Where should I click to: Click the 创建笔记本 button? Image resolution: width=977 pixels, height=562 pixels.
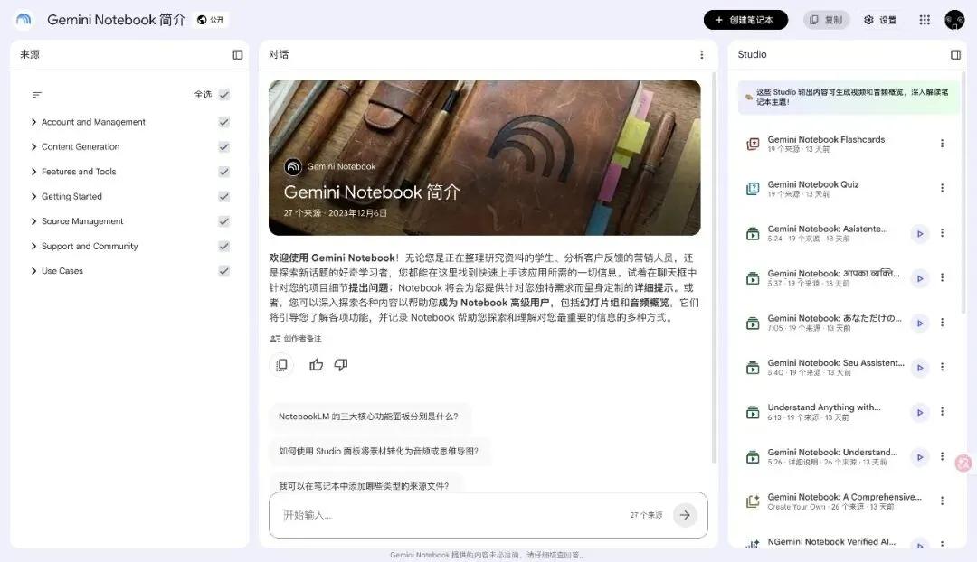coord(745,20)
